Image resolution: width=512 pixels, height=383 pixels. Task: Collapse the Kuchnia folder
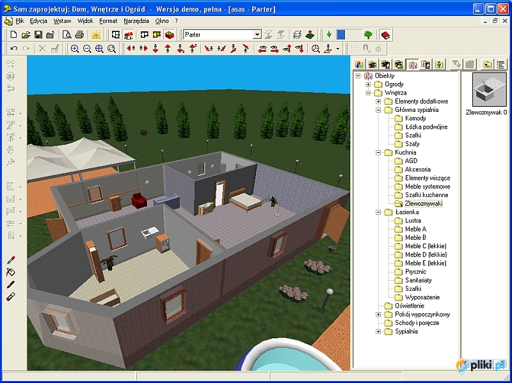pos(378,152)
